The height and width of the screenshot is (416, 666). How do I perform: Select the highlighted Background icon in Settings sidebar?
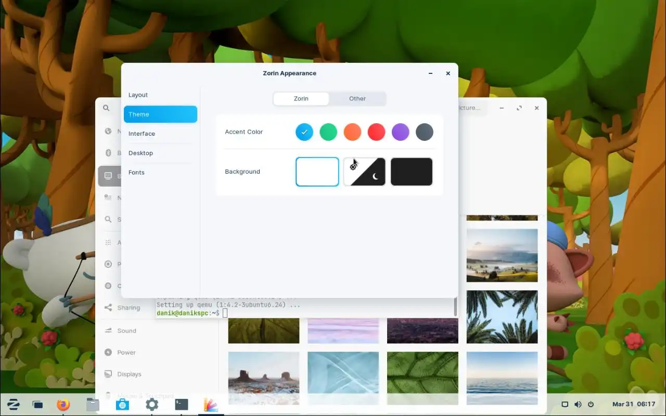(x=108, y=176)
